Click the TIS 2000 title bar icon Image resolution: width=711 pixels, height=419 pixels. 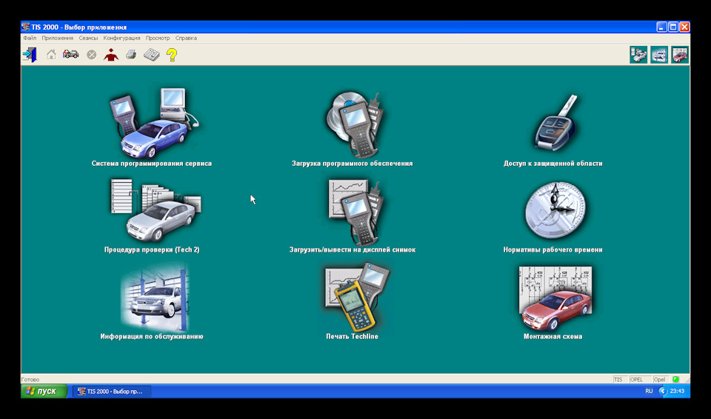26,27
